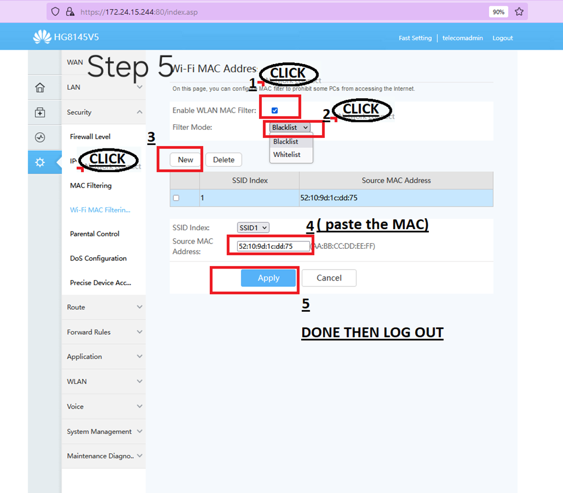
Task: Click the padlock site info icon
Action: pos(70,12)
